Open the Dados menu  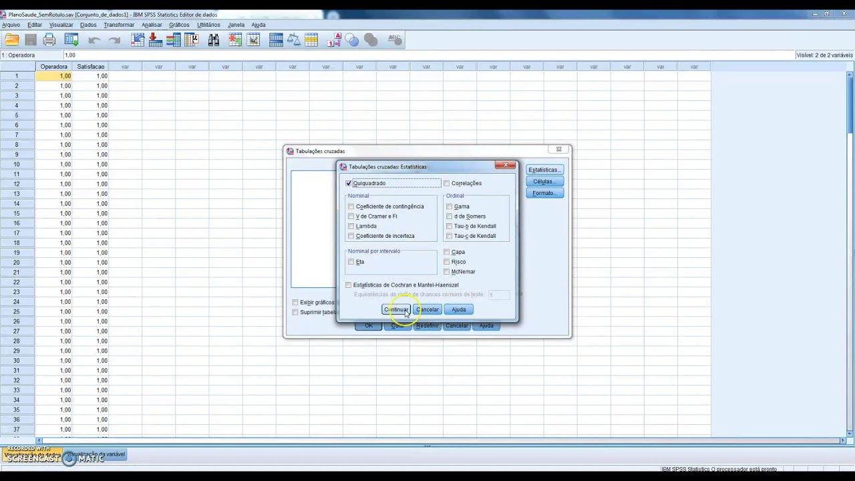[x=88, y=25]
